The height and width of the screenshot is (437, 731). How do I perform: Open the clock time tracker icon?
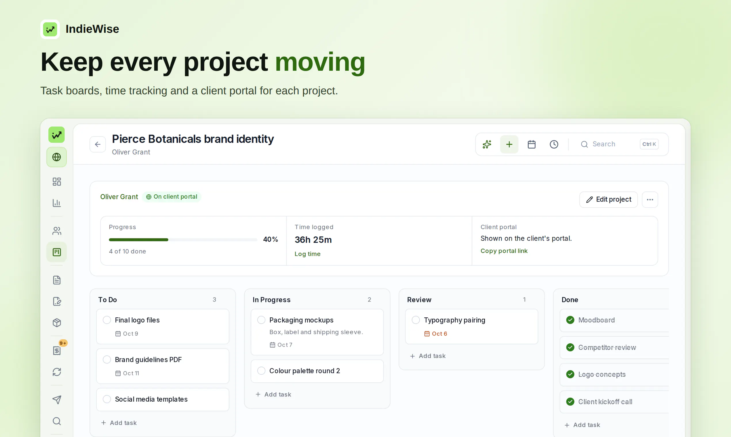(554, 144)
